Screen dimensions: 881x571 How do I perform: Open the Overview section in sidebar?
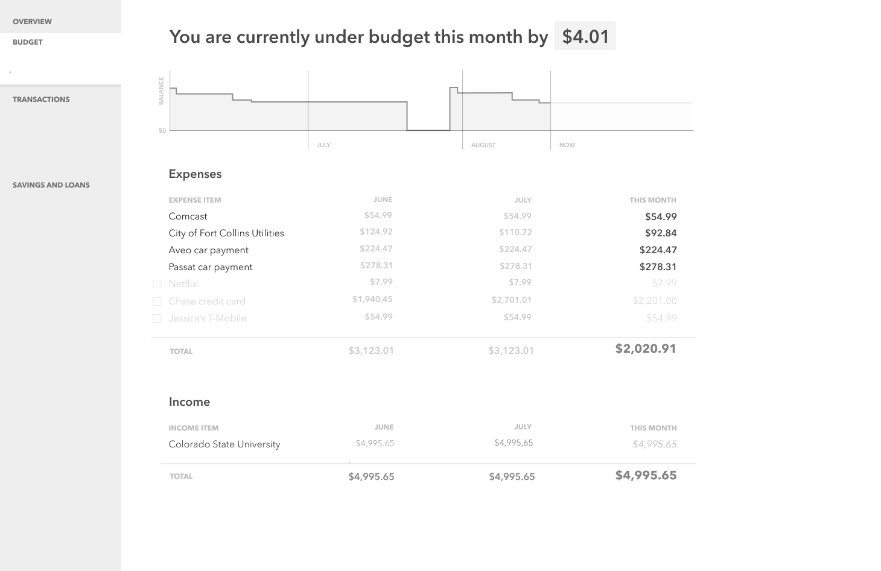[x=32, y=22]
